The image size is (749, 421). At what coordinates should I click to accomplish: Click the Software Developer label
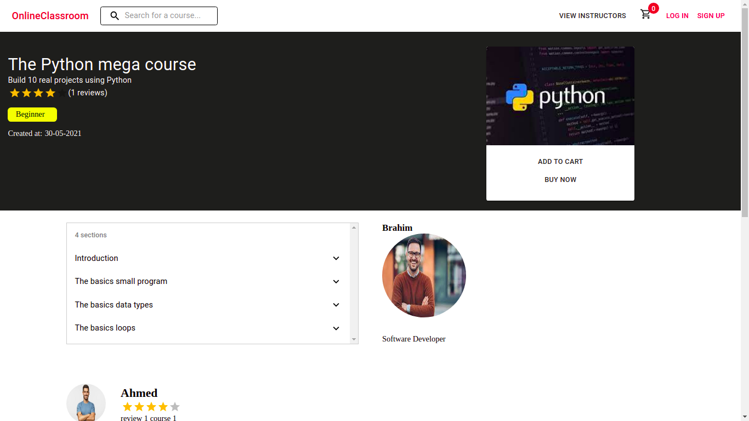click(x=414, y=339)
